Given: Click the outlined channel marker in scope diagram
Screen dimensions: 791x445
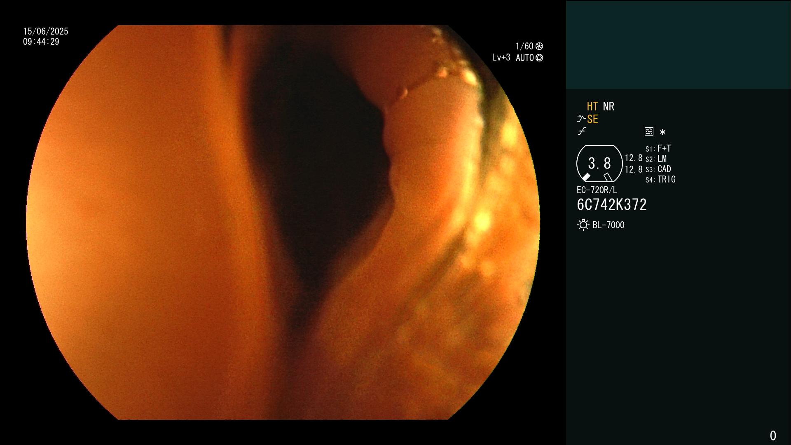Looking at the screenshot, I should (x=608, y=177).
